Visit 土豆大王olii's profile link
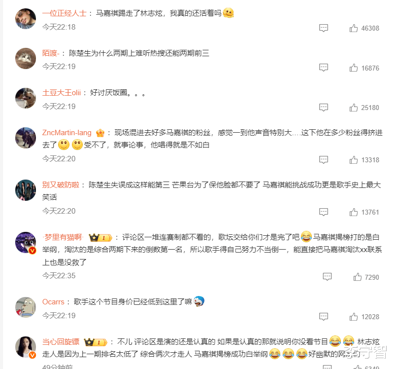This screenshot has height=369, width=395. click(62, 93)
